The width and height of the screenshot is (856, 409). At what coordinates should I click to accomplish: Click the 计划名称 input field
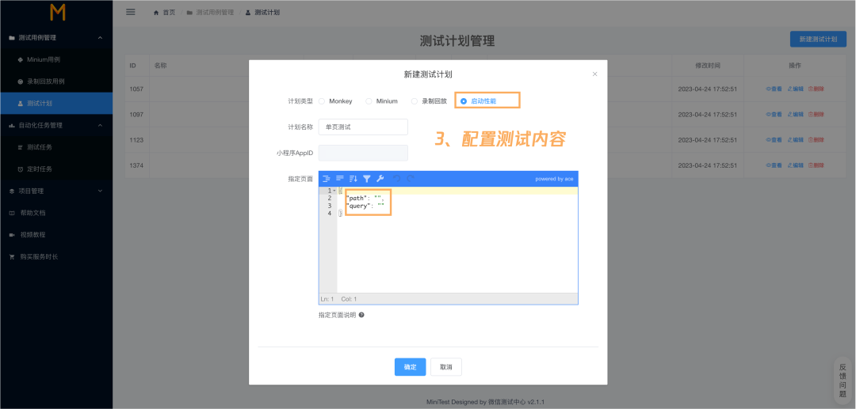pyautogui.click(x=363, y=127)
